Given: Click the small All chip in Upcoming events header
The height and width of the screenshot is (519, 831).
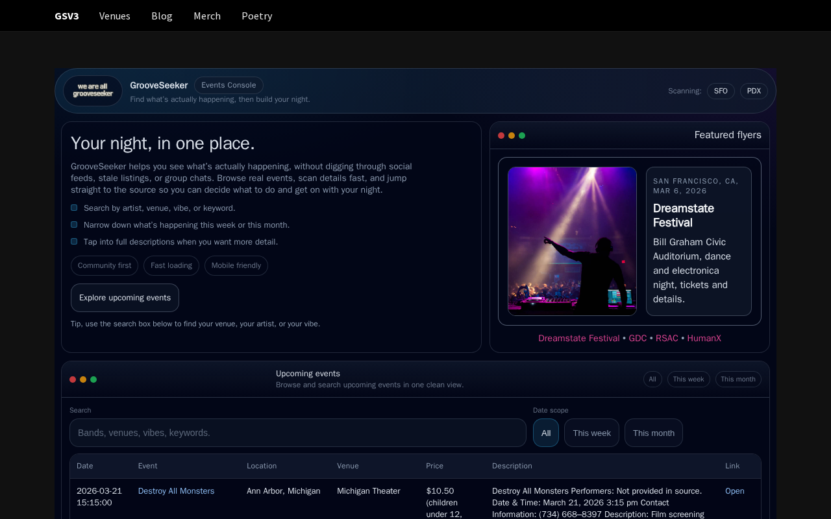Looking at the screenshot, I should [x=652, y=379].
